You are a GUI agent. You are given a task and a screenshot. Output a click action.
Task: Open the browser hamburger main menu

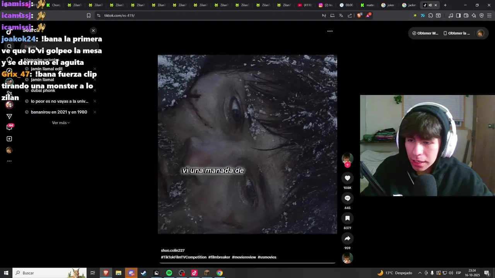coord(489,15)
